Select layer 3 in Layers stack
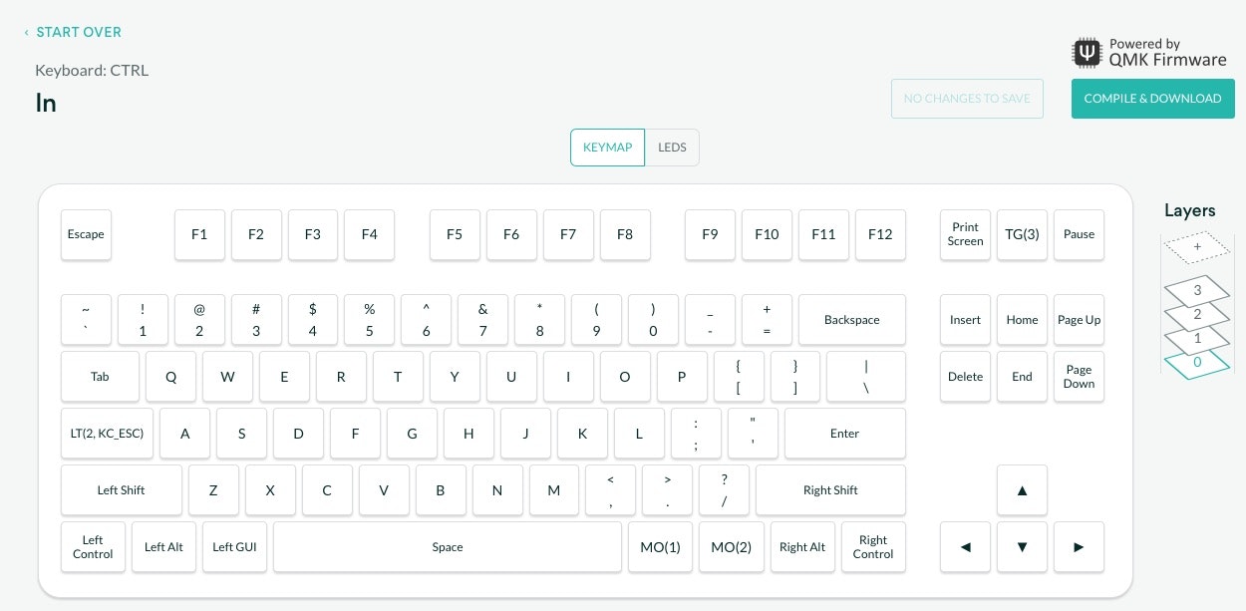Image resolution: width=1246 pixels, height=611 pixels. (x=1197, y=290)
